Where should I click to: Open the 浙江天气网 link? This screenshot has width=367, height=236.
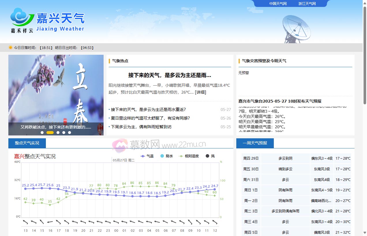(x=307, y=3)
